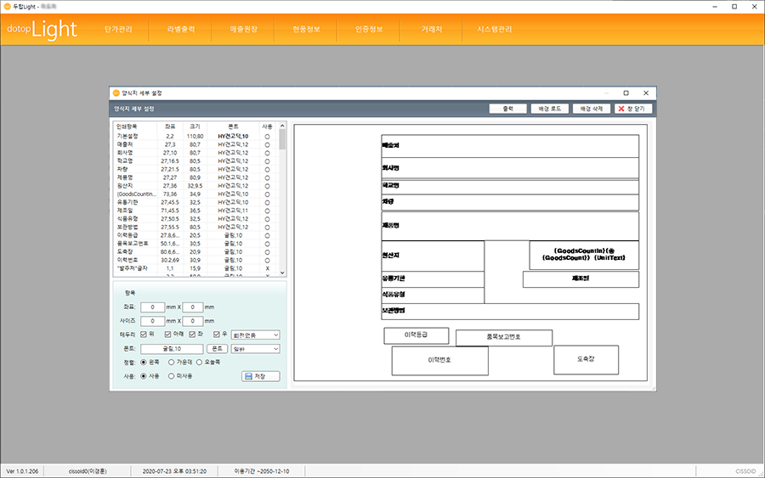Open the rotation dropdown next to border checkboxes
Screen dimensions: 765x478
(x=256, y=335)
